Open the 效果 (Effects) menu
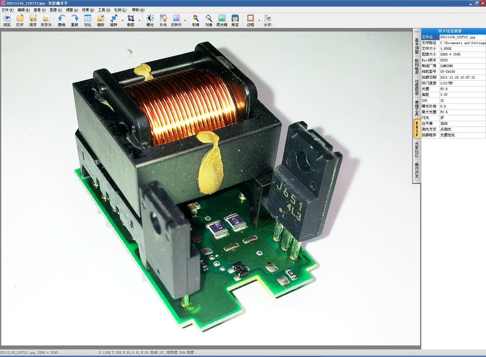486x357 pixels. [x=85, y=10]
